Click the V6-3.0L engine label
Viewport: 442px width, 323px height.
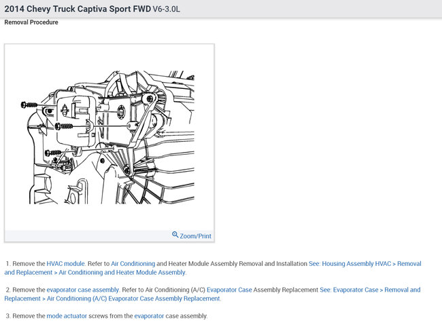point(167,9)
